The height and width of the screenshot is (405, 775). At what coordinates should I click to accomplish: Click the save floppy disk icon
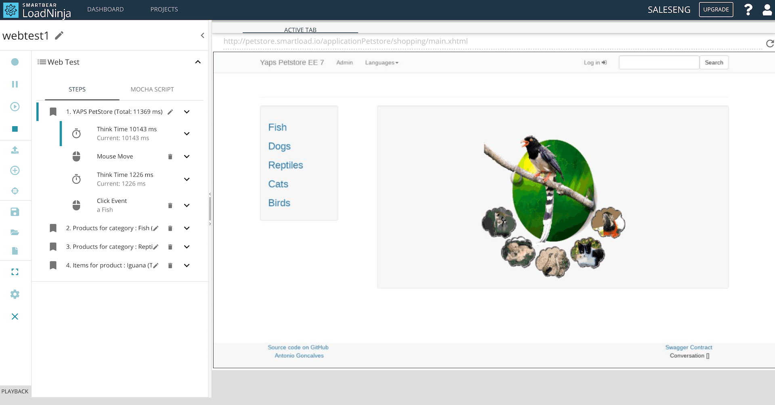tap(15, 212)
